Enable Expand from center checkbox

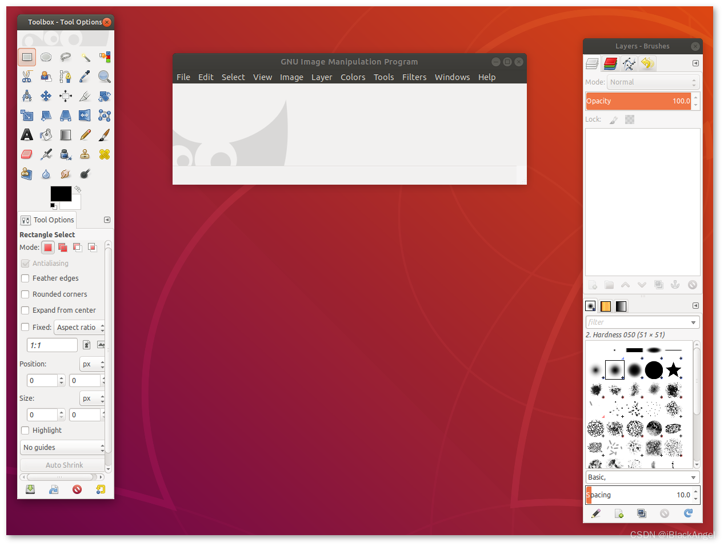pyautogui.click(x=25, y=310)
